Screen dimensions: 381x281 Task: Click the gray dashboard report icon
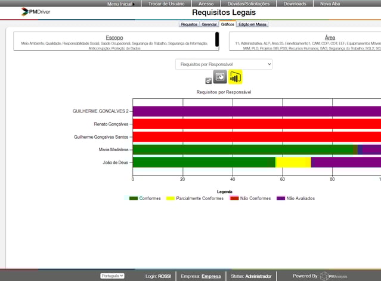click(220, 77)
